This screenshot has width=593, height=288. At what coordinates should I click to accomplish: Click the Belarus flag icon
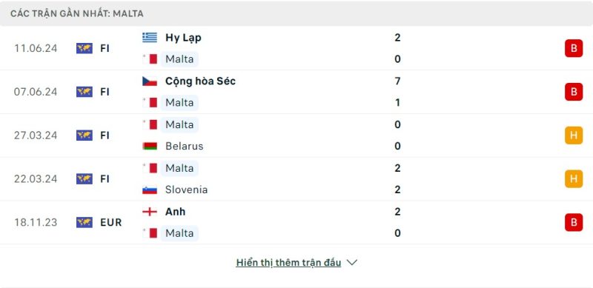tap(150, 147)
